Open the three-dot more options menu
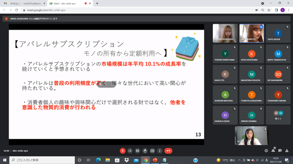The width and height of the screenshot is (293, 164). pos(160,151)
